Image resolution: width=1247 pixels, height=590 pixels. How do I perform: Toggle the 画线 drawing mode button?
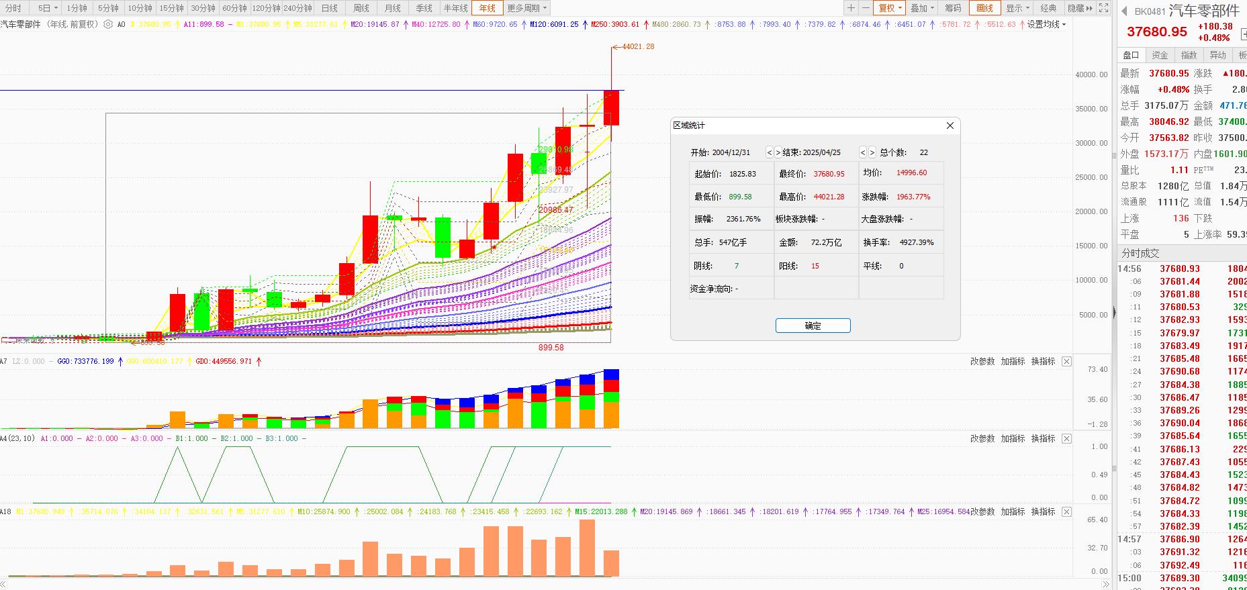point(984,8)
